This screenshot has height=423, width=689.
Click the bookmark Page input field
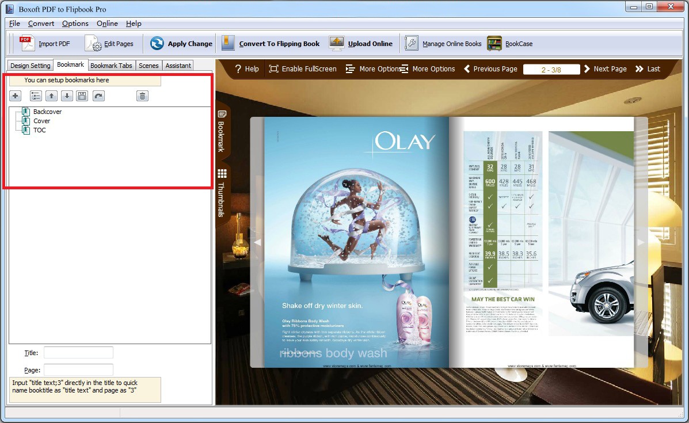[78, 370]
